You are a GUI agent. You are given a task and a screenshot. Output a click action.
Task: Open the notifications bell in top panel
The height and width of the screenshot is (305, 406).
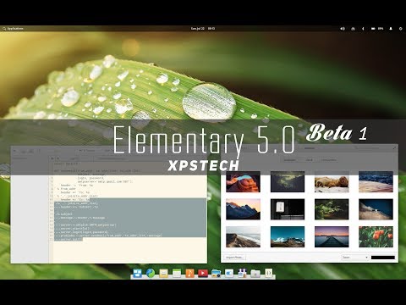(x=391, y=29)
